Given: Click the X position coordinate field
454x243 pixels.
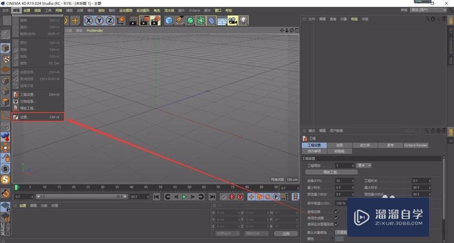Looking at the screenshot, I should point(227,213).
